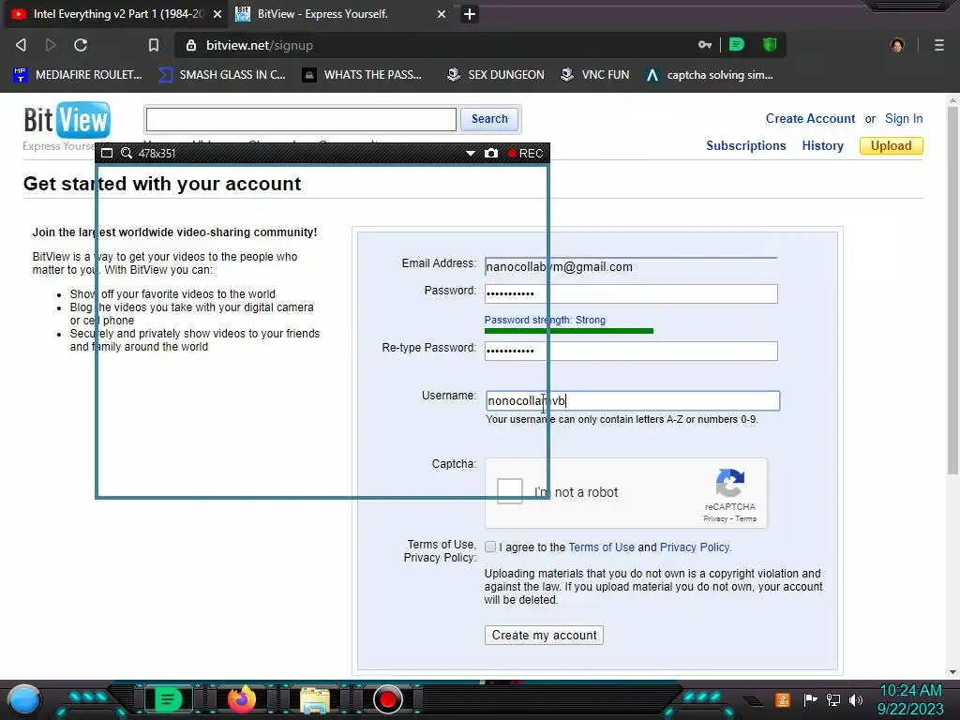Viewport: 960px width, 720px height.
Task: Open the History link
Action: pos(822,145)
